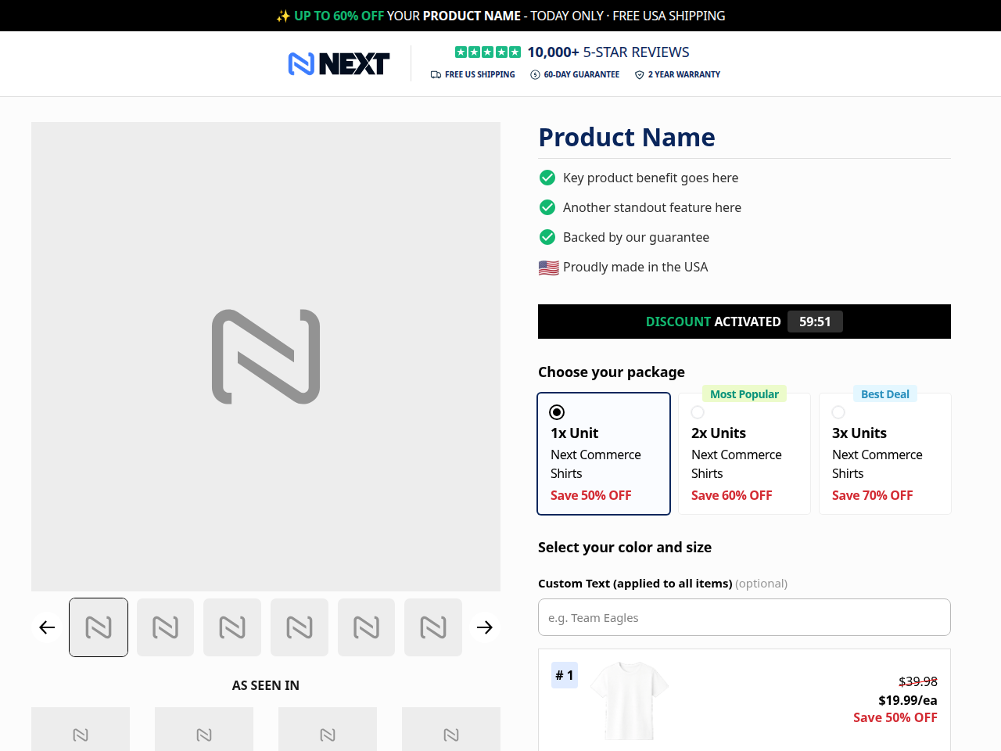
Task: Select the 1x Unit radio button
Action: 557,412
